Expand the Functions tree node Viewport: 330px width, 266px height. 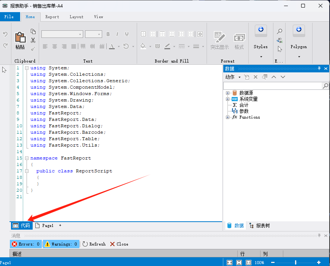227,117
